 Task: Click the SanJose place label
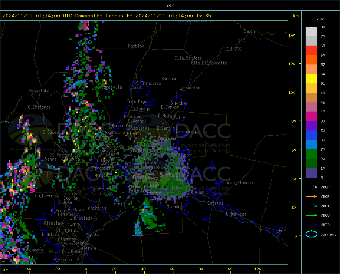pyautogui.click(x=169, y=79)
